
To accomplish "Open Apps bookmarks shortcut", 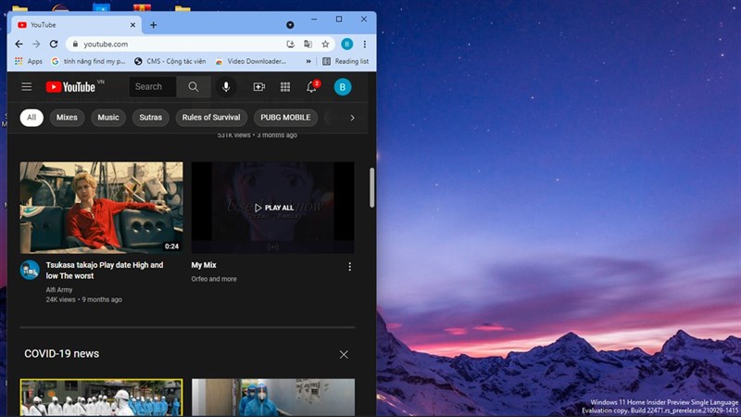I will click(29, 61).
